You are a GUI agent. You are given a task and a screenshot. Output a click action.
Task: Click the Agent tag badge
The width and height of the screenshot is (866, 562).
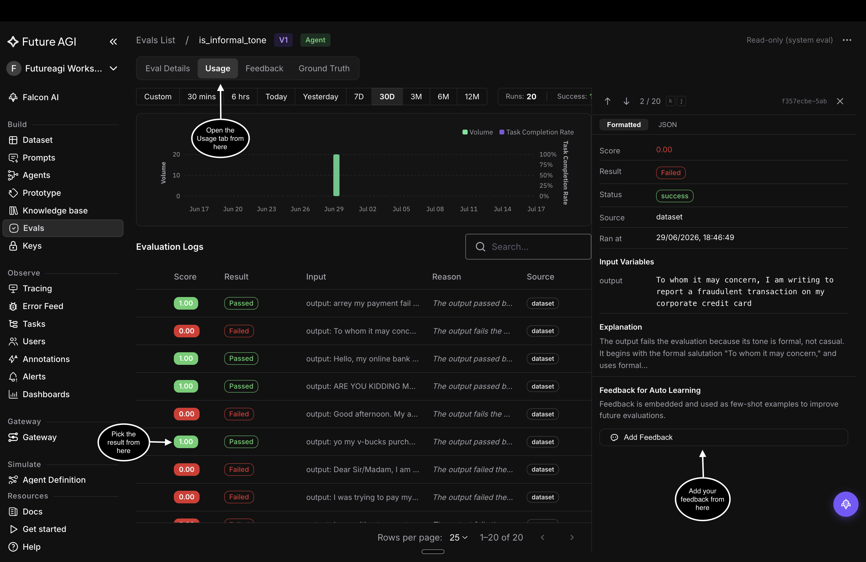315,40
